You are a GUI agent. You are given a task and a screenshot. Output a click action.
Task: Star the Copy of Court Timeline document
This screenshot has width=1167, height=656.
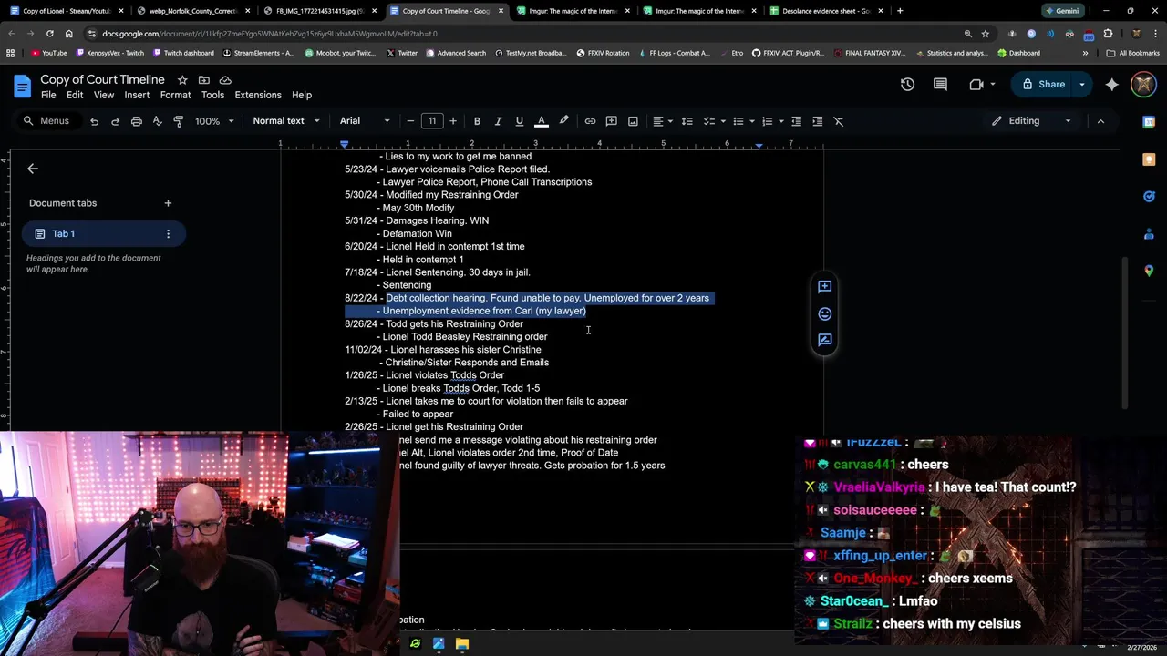[x=182, y=80]
